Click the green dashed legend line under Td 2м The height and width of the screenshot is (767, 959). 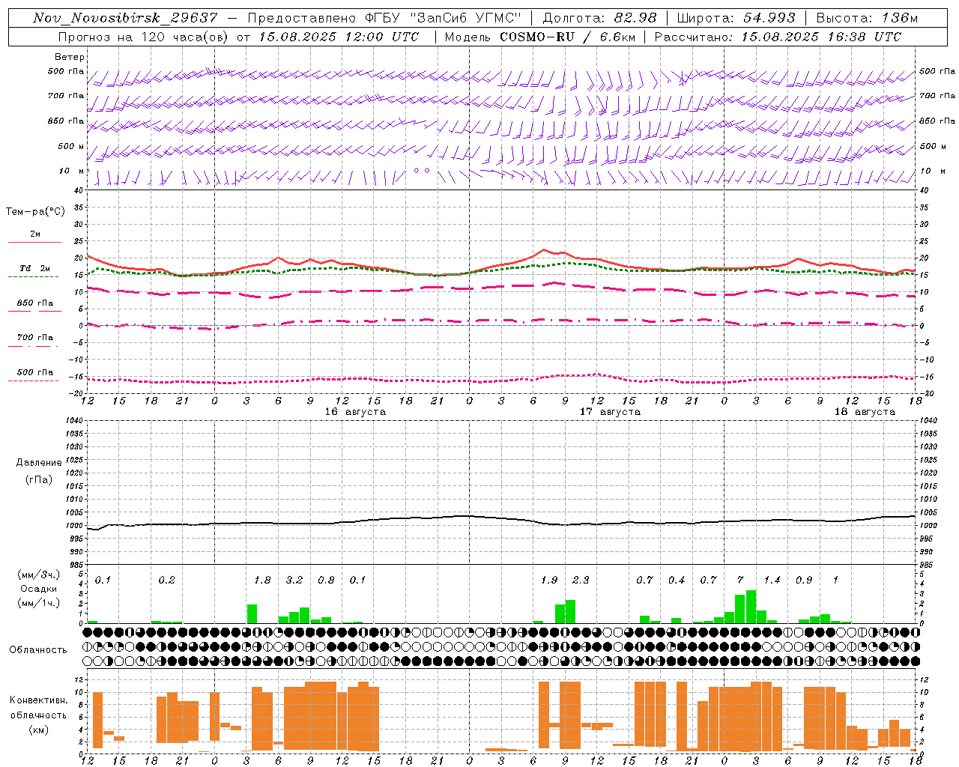33,277
